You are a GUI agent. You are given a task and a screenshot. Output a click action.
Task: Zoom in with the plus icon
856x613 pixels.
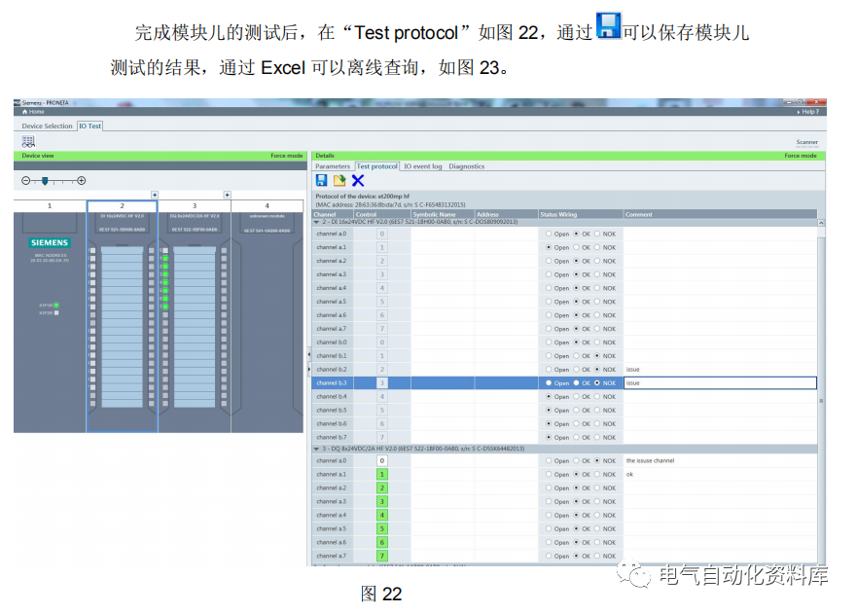[x=81, y=181]
